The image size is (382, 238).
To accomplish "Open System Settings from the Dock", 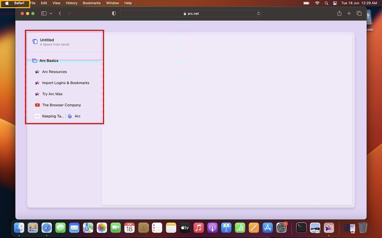I will click(x=281, y=228).
